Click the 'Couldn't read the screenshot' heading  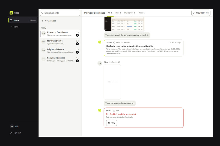[x=123, y=114]
